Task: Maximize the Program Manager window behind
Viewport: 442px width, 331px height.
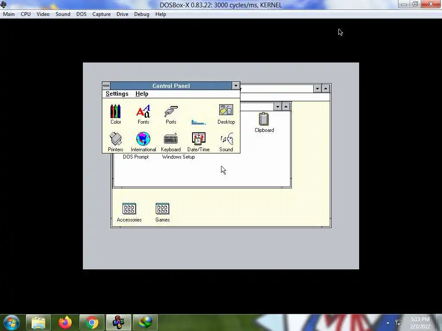Action: 325,89
